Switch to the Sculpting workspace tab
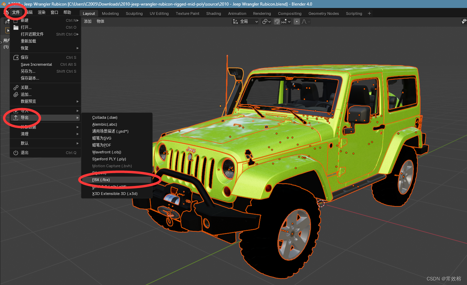Viewport: 467px width, 285px height. pos(134,14)
